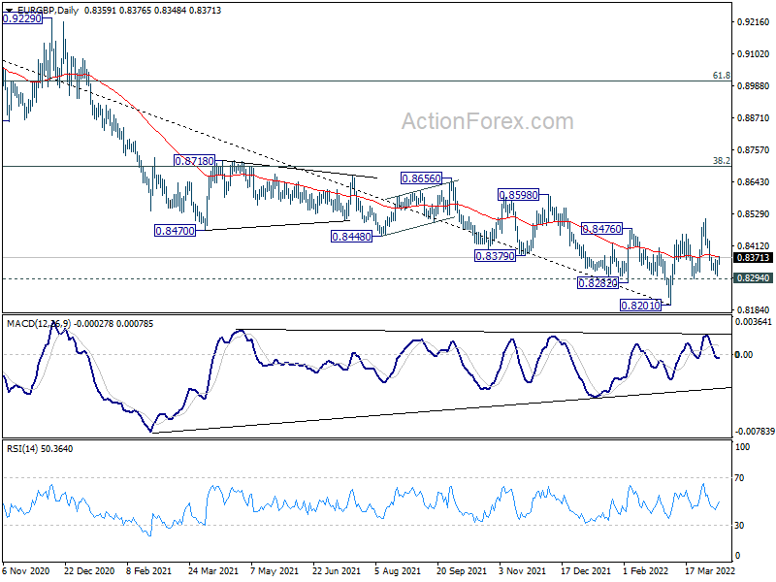Screen dimensions: 776x582
Task: Click the chart dropdown triangle beside EURGBP
Action: point(9,11)
